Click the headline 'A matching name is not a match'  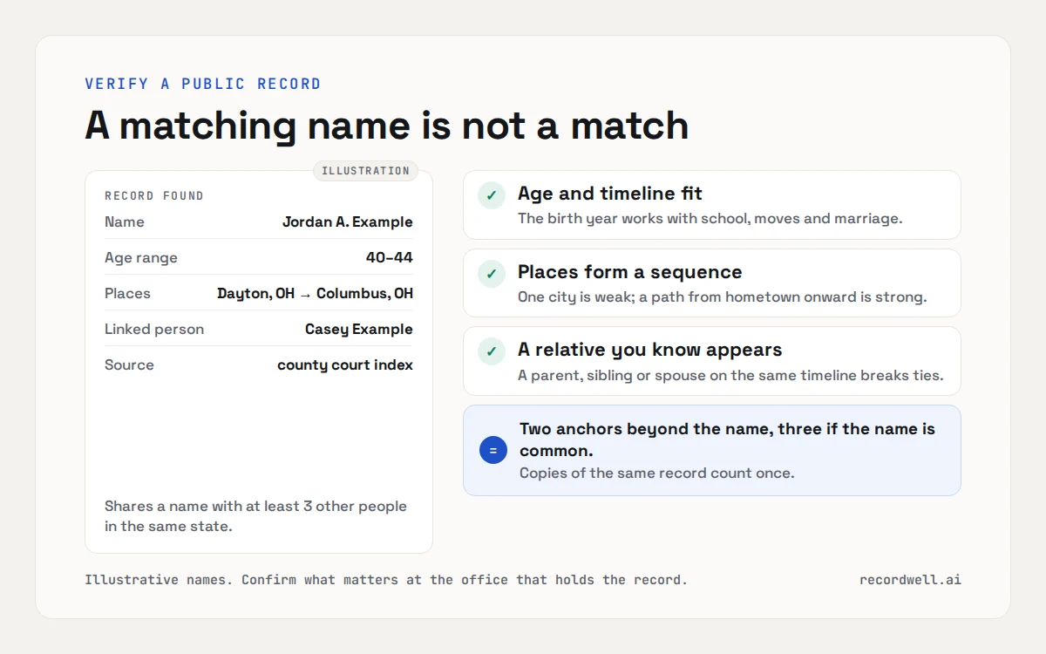(387, 126)
